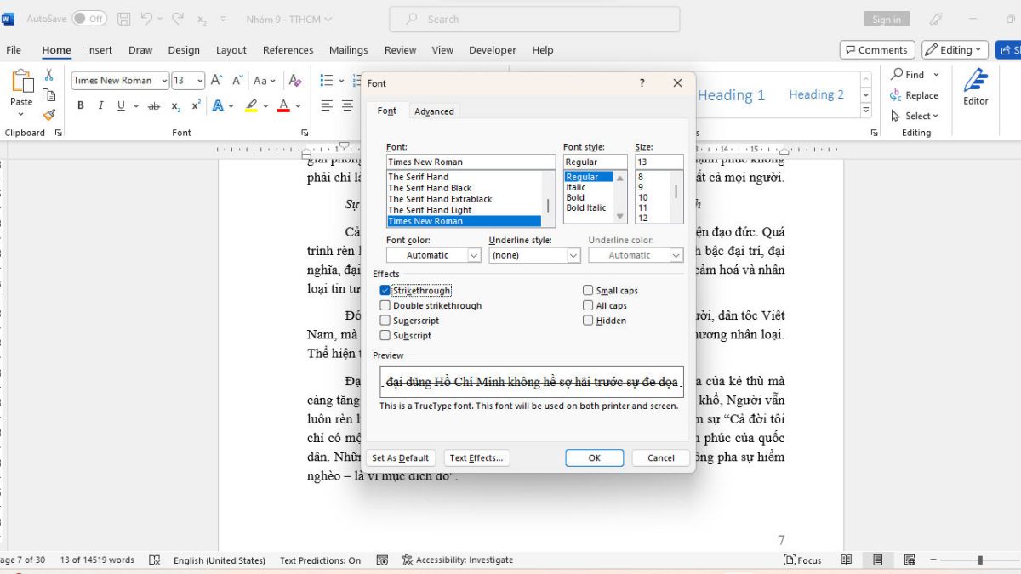The height and width of the screenshot is (574, 1021).
Task: Click the Copy icon in Clipboard group
Action: (49, 94)
